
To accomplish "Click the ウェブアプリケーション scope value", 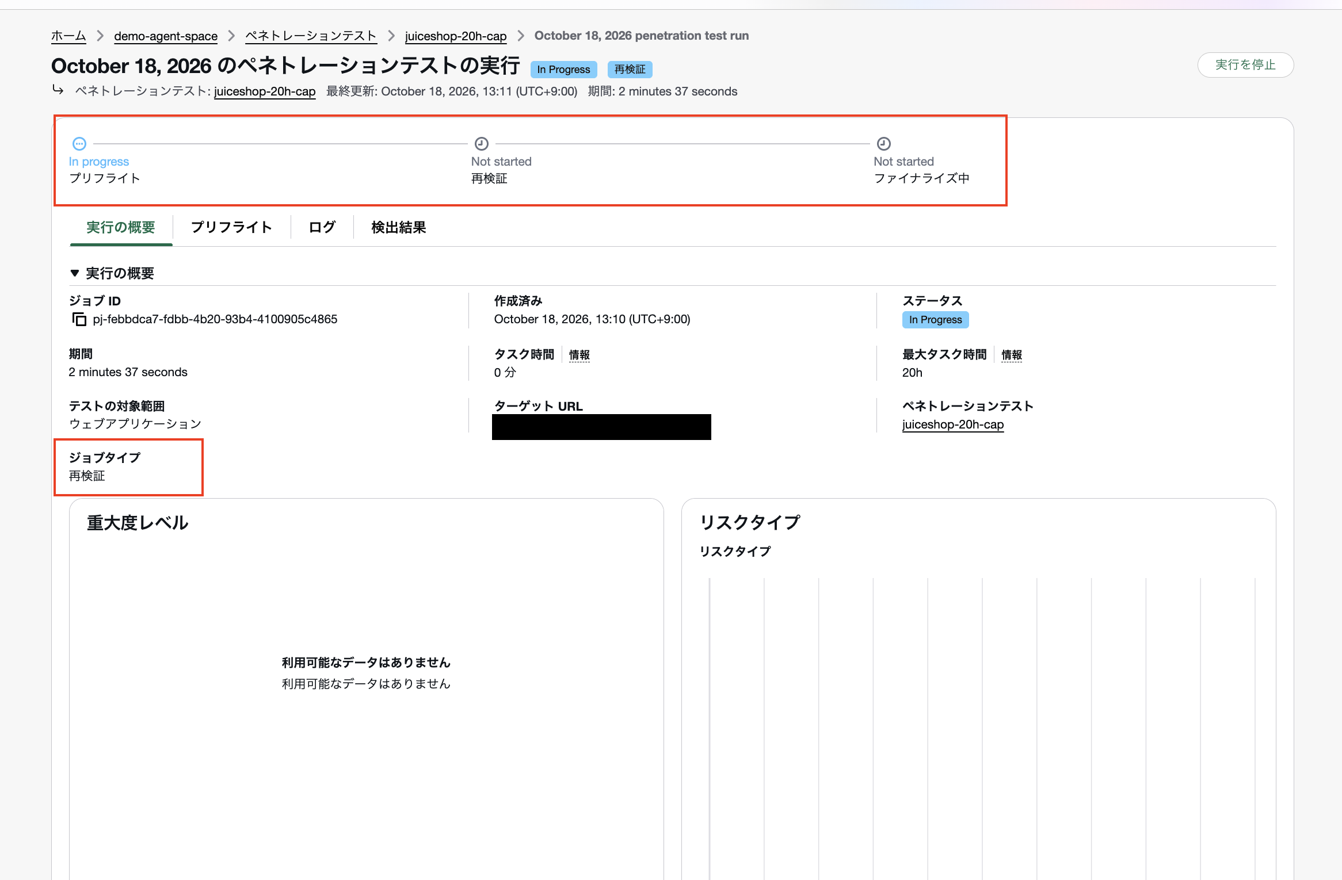I will click(x=135, y=424).
